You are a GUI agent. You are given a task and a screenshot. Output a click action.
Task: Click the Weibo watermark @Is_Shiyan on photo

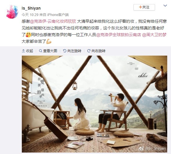click(152, 148)
